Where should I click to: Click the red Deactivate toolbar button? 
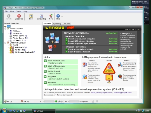click(19, 17)
